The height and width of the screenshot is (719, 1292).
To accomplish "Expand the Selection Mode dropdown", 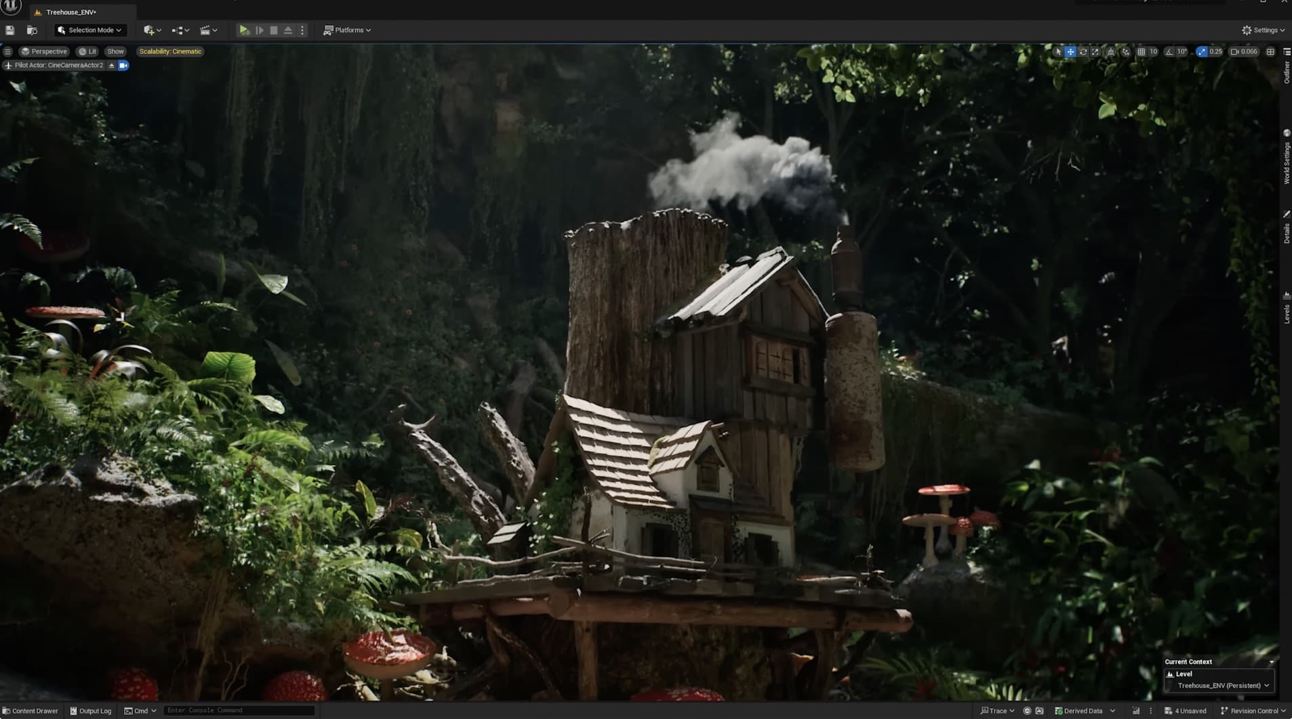I will click(x=90, y=30).
